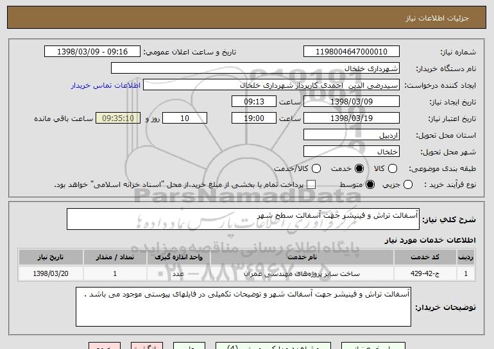Click the اطلاعات خدمات مورد نیاز heading

point(430,240)
